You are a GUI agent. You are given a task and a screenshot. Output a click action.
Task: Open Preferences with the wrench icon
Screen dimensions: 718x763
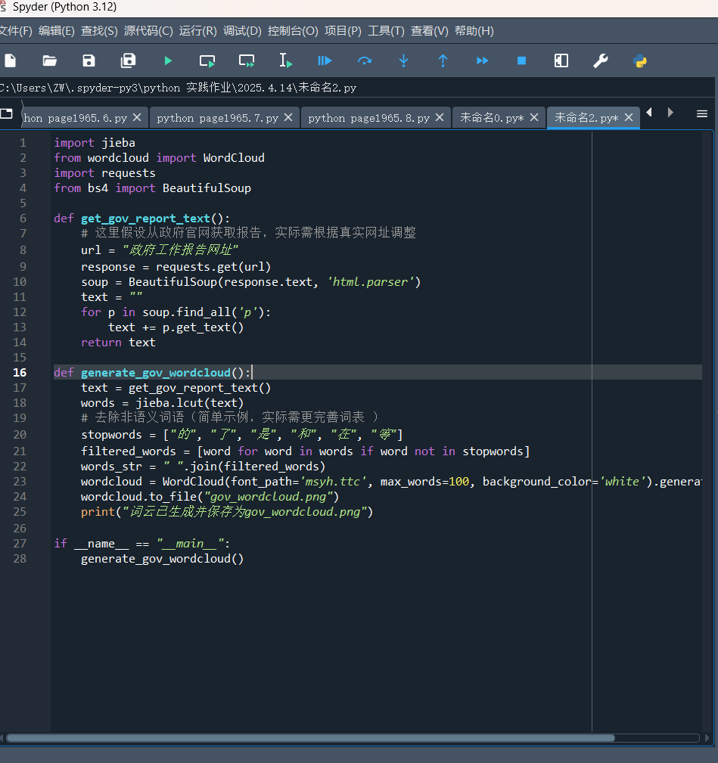coord(601,60)
